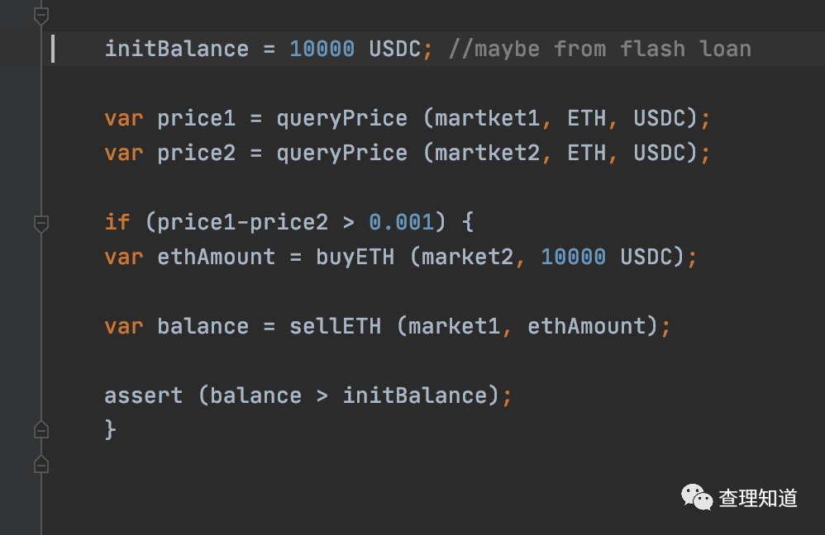Click the 0.001 threshold value
Screen dimensions: 825x535
[402, 222]
